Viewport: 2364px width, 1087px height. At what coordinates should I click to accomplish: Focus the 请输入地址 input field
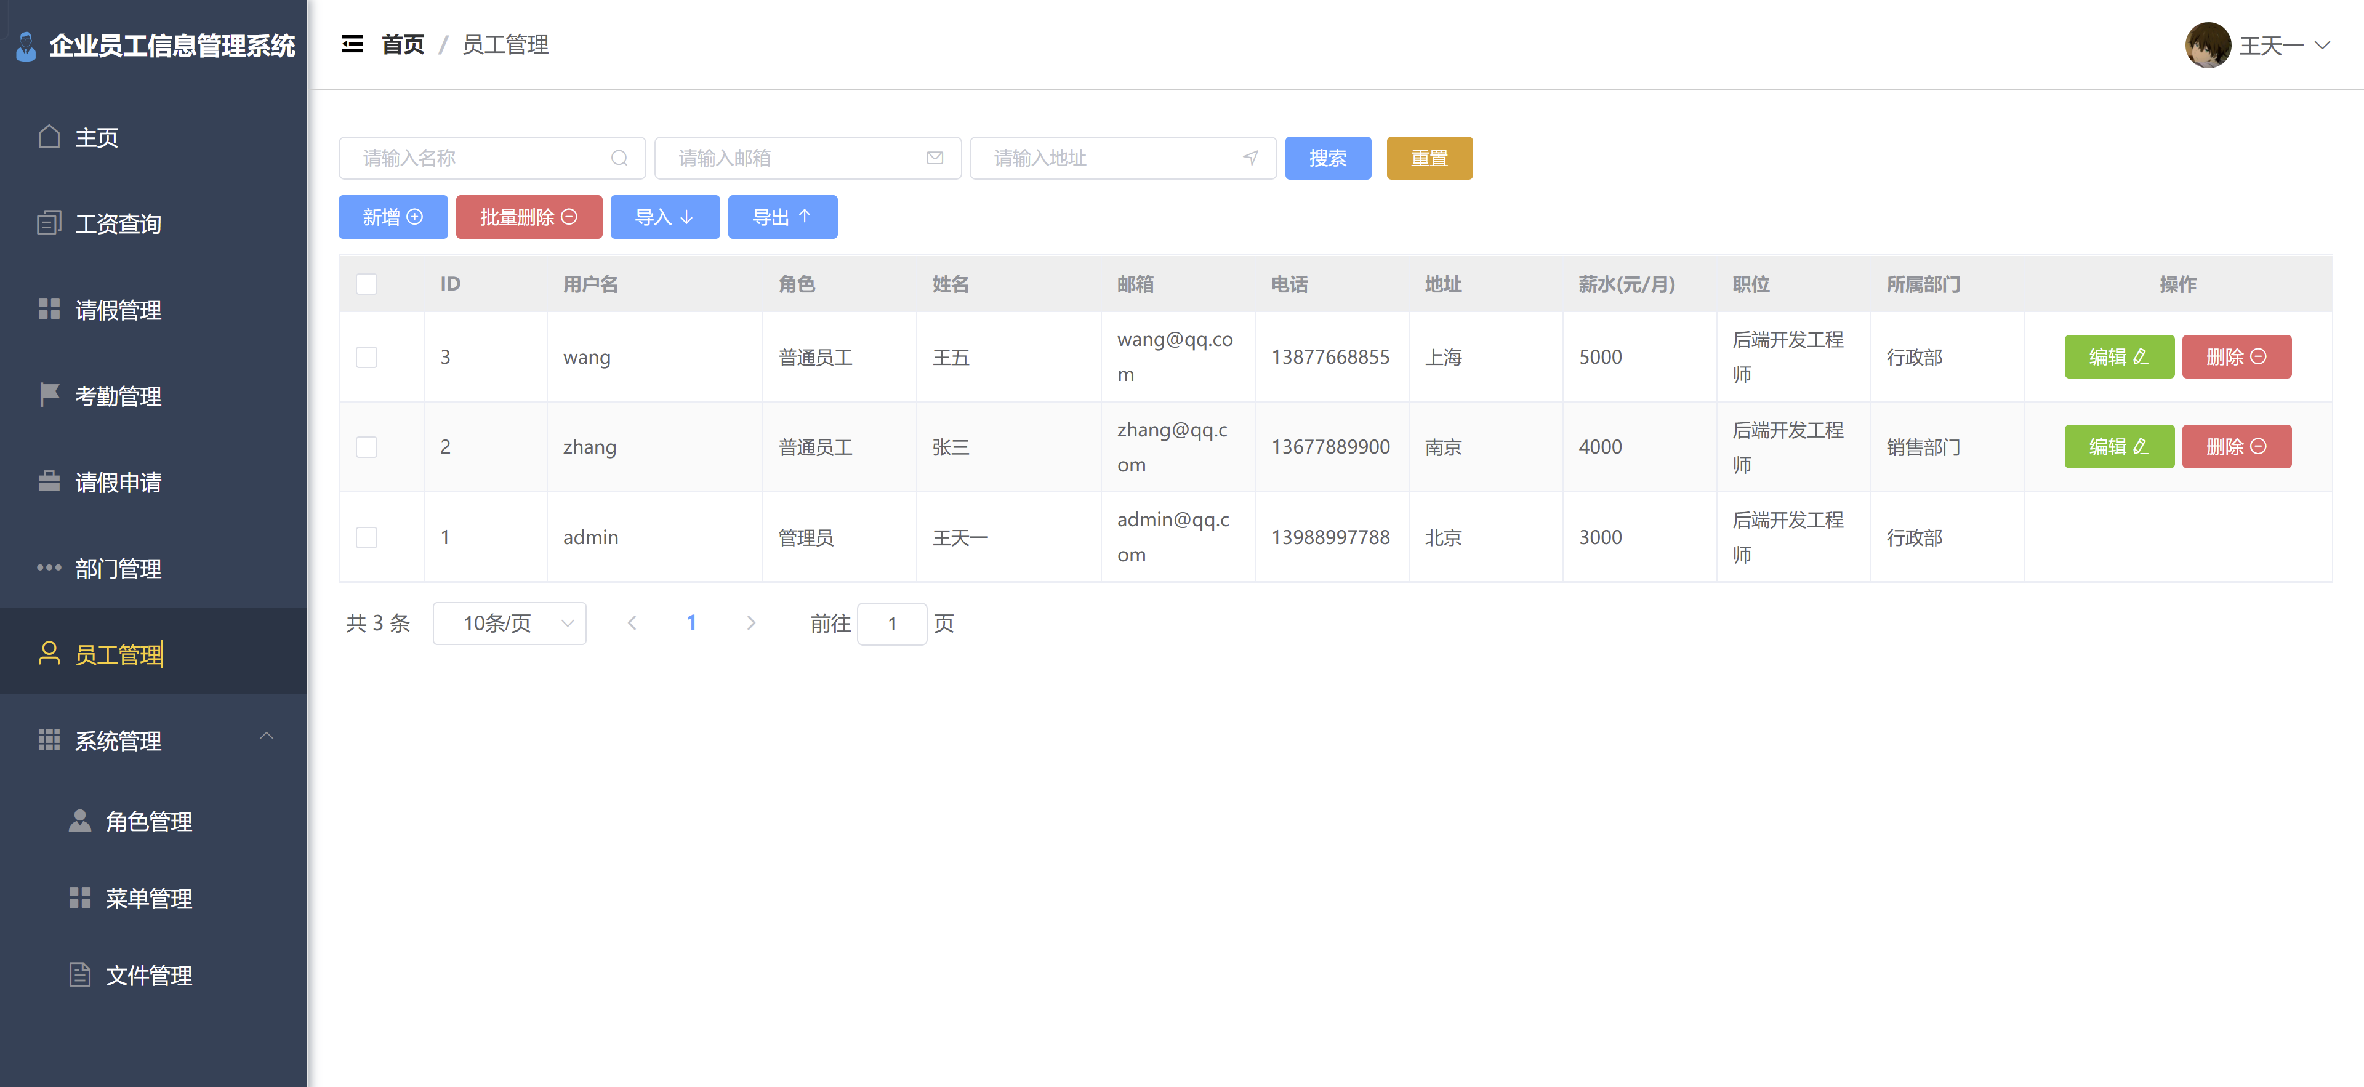point(1124,158)
